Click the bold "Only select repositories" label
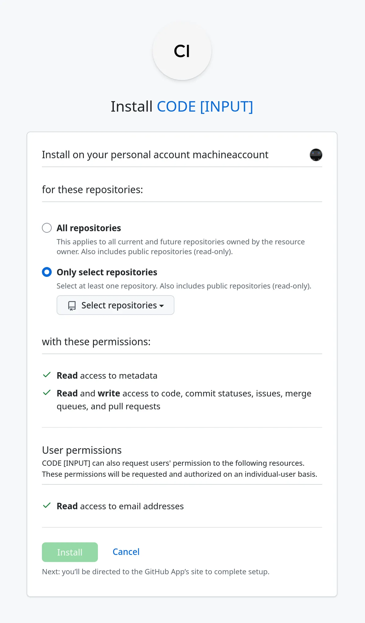Viewport: 365px width, 623px height. tap(107, 272)
